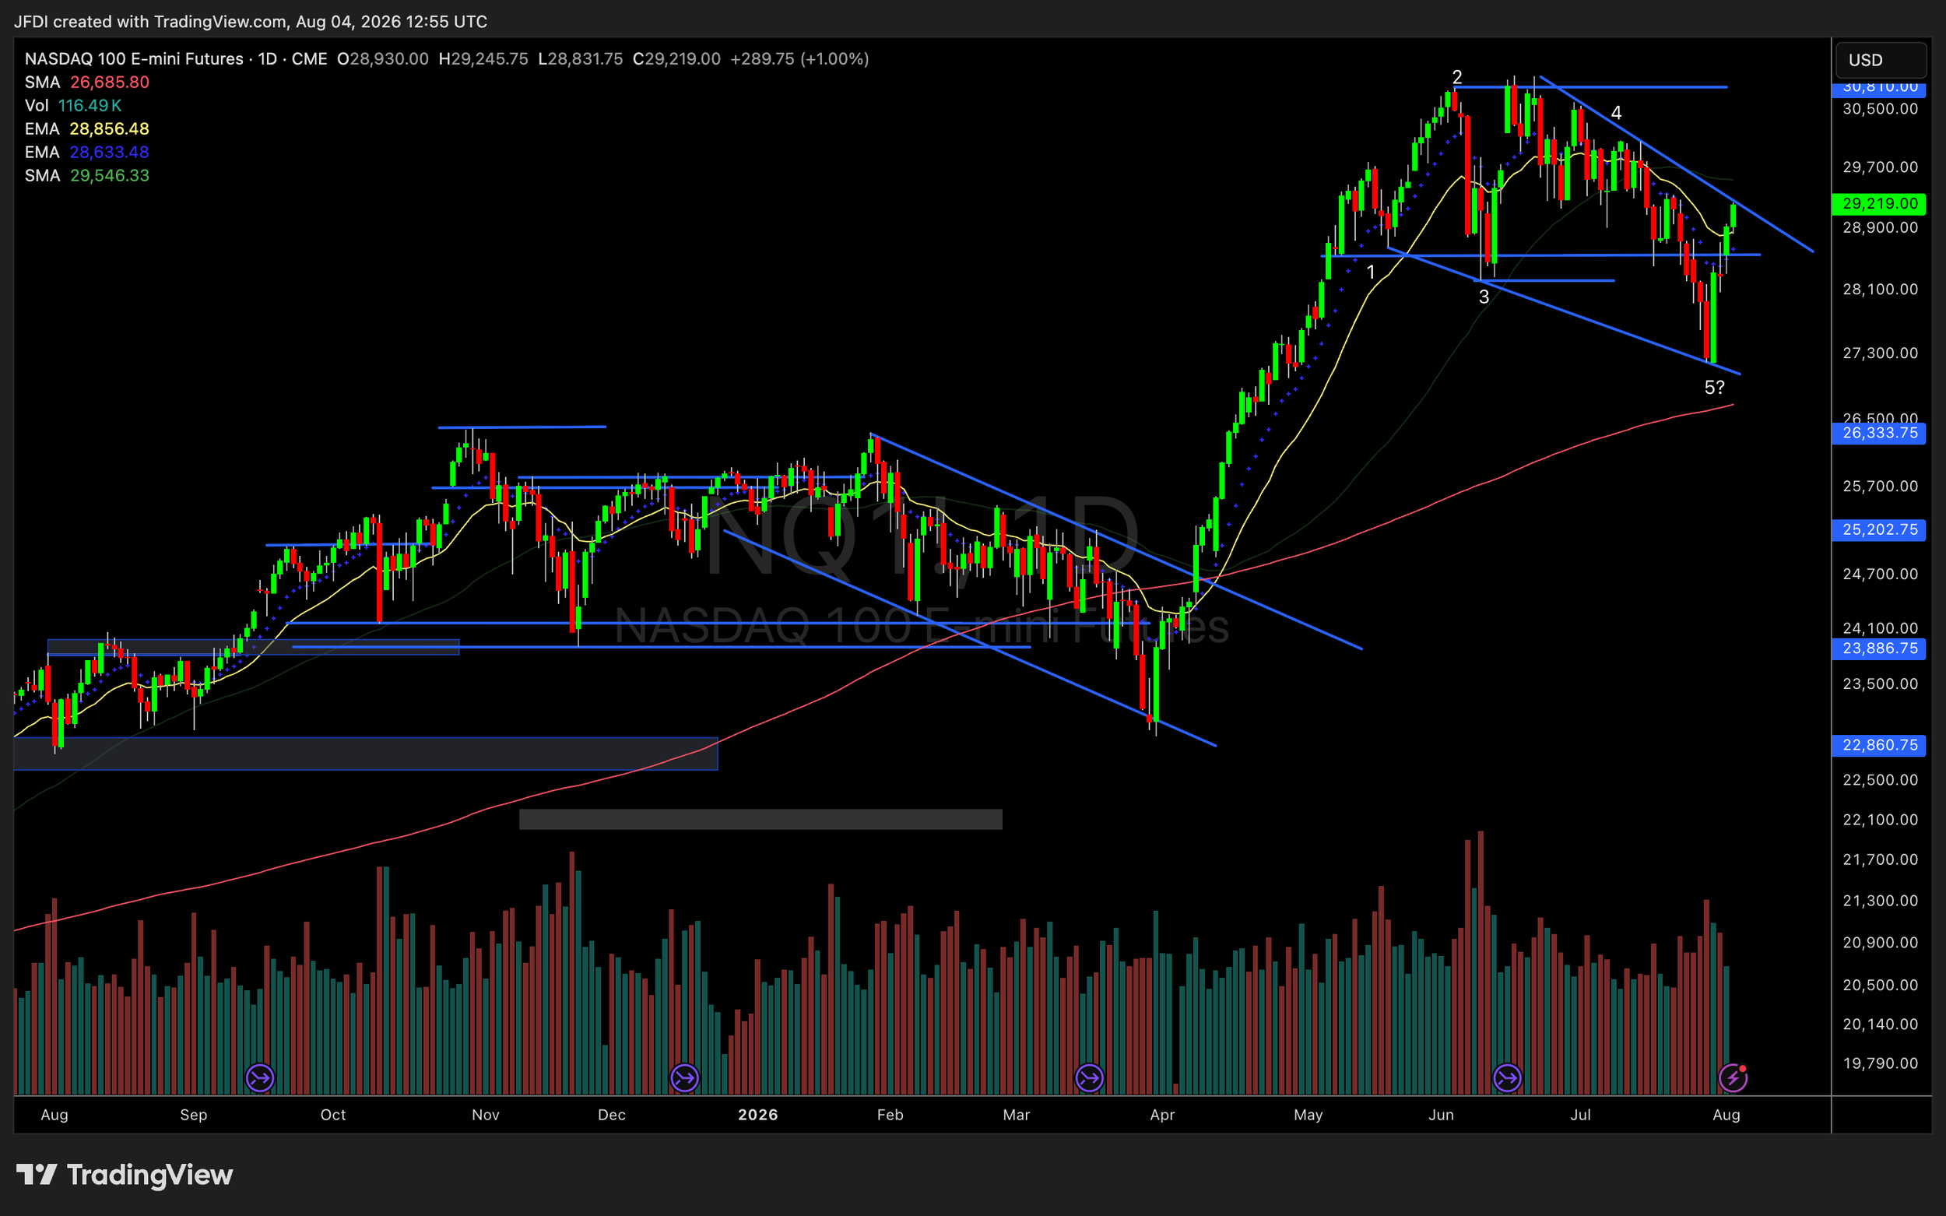Select the EMA 28,856.48 indicator legend

tap(87, 128)
